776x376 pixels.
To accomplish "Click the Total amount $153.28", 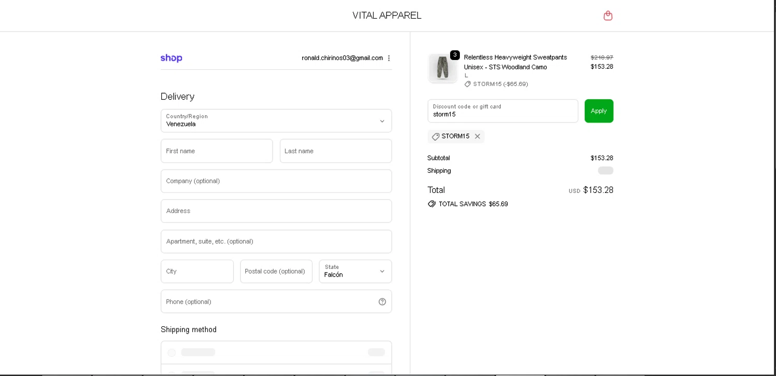I will pyautogui.click(x=598, y=190).
